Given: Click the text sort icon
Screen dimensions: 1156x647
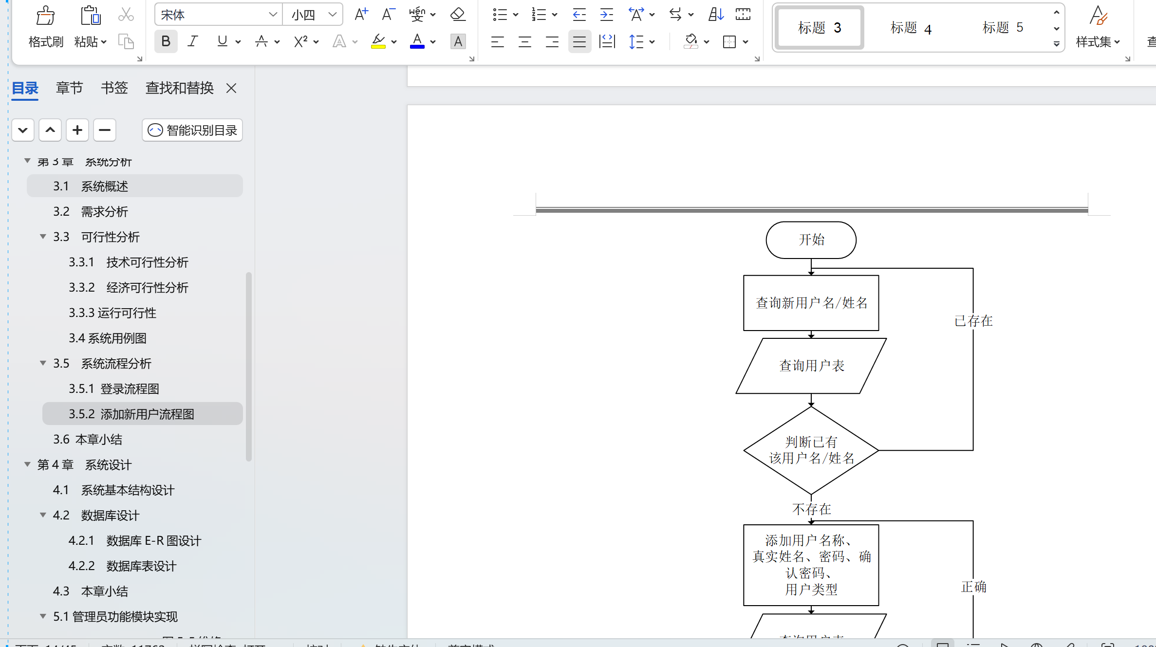Looking at the screenshot, I should [715, 14].
